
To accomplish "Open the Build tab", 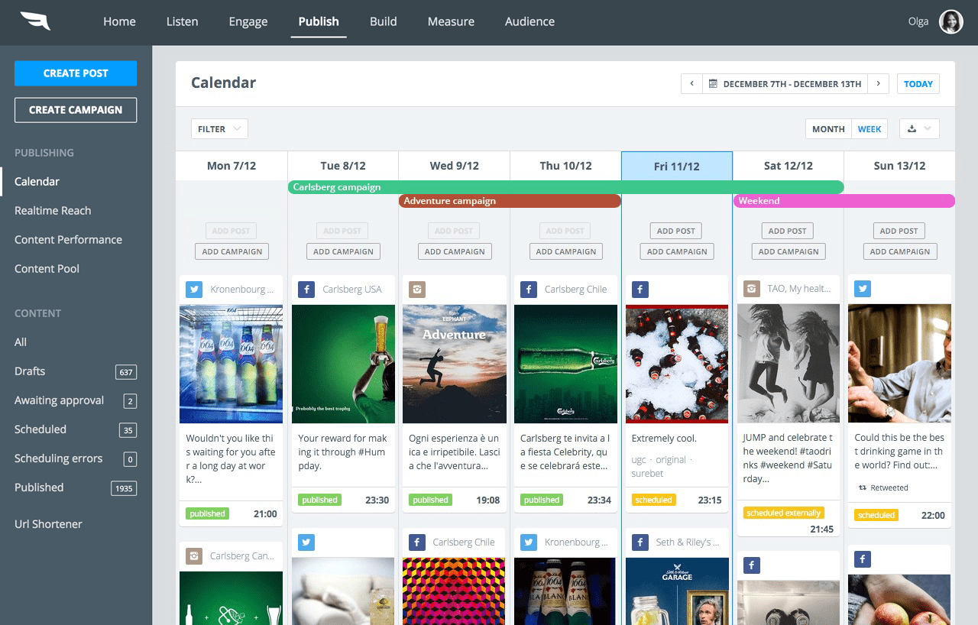I will pyautogui.click(x=383, y=21).
